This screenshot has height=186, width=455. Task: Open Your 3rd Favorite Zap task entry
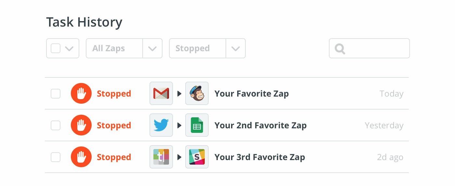pyautogui.click(x=260, y=157)
